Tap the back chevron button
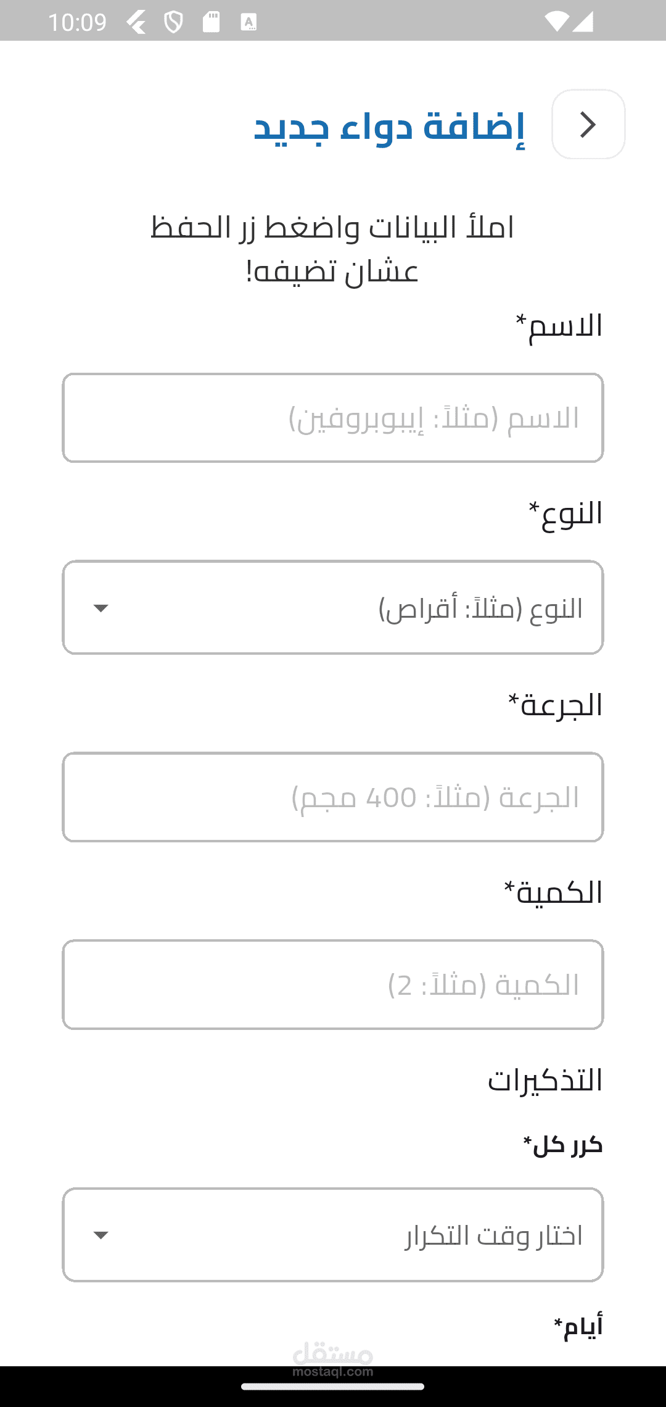The width and height of the screenshot is (666, 1407). (588, 125)
